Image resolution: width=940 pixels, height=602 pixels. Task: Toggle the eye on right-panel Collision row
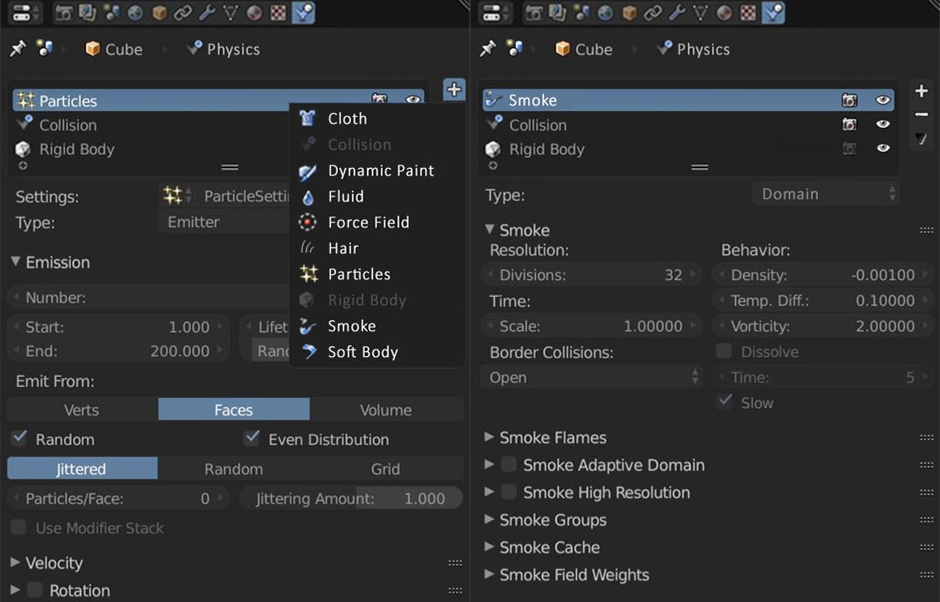882,124
